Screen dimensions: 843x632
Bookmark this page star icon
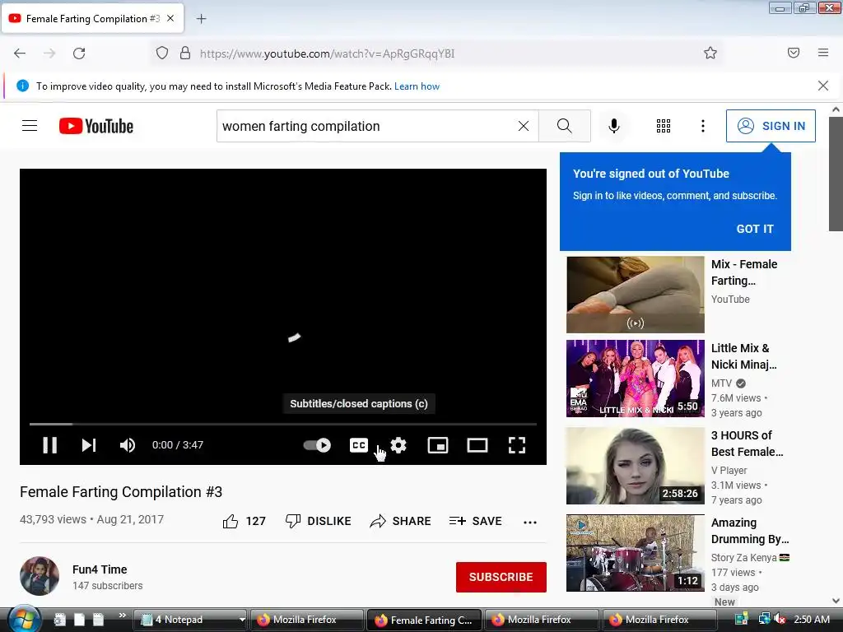coord(710,53)
